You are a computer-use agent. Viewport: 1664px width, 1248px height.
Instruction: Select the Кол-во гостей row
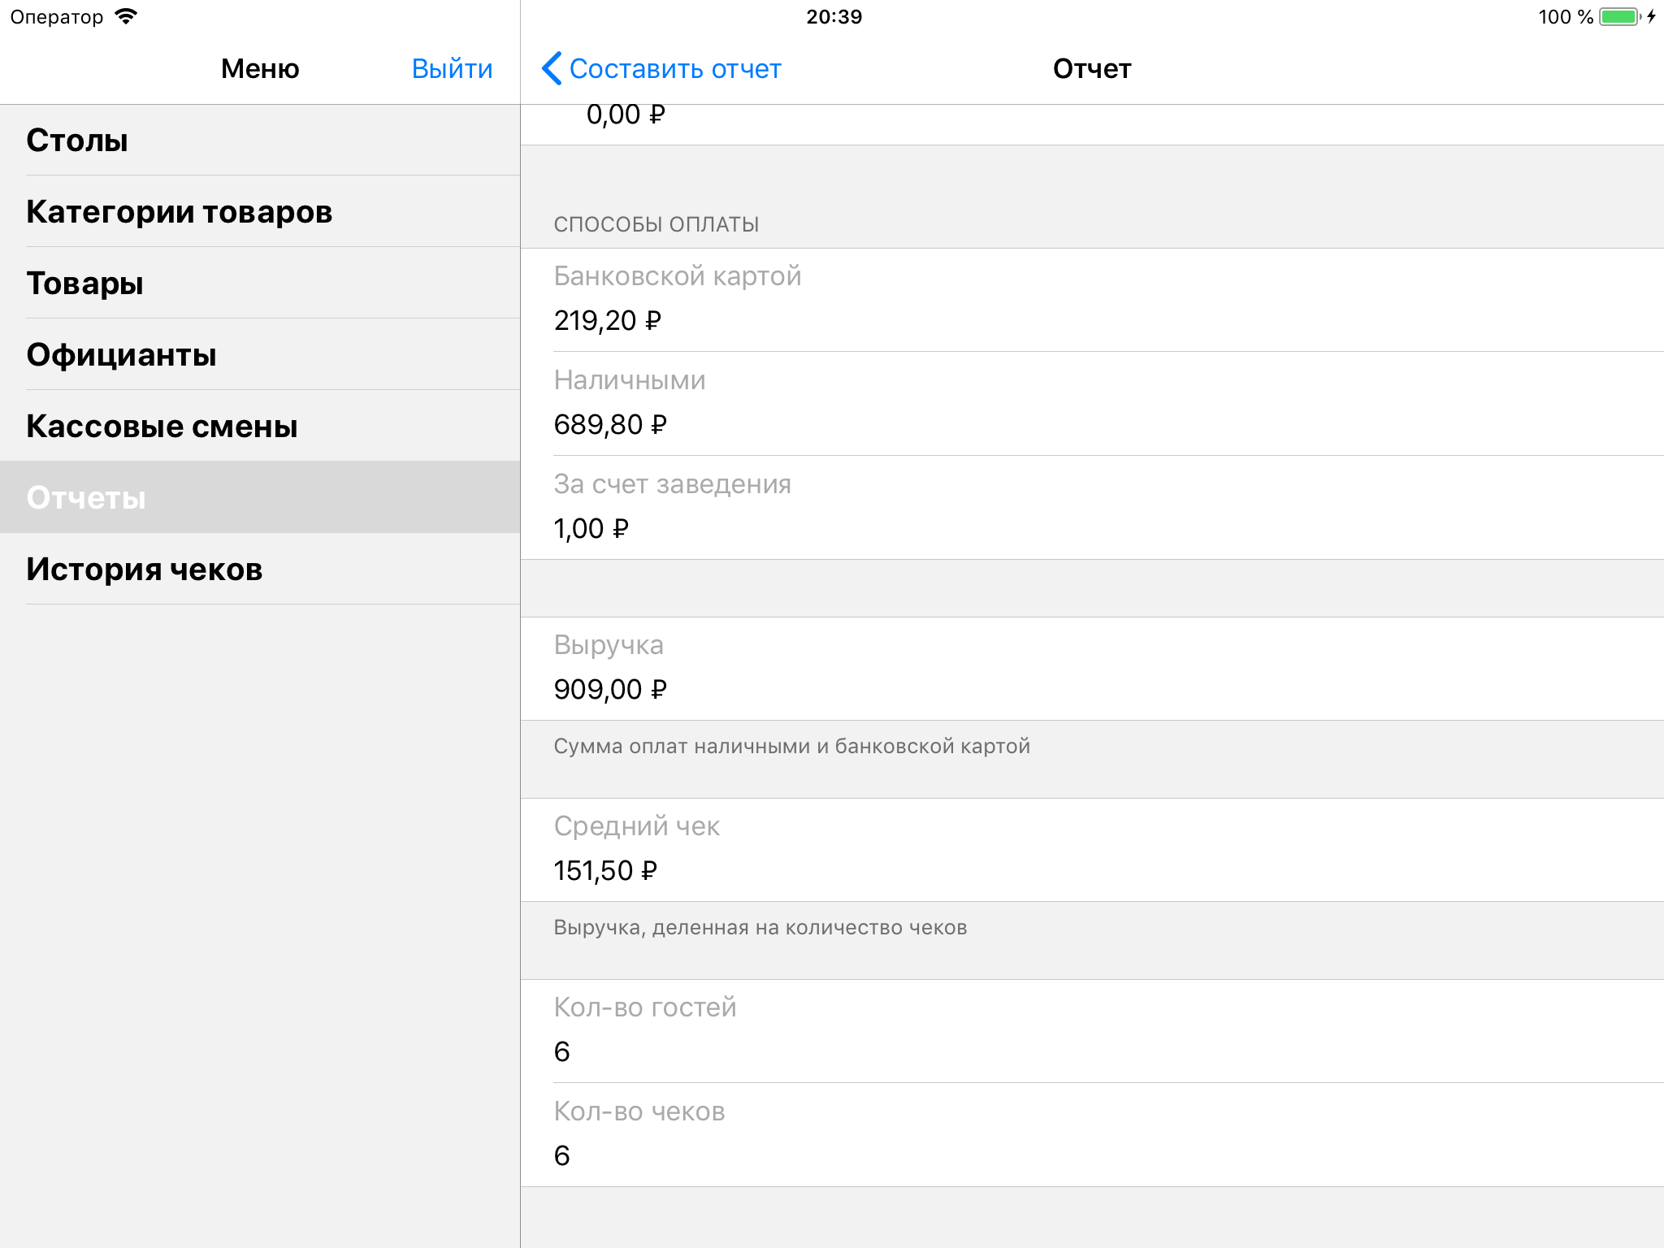[x=1091, y=1030]
